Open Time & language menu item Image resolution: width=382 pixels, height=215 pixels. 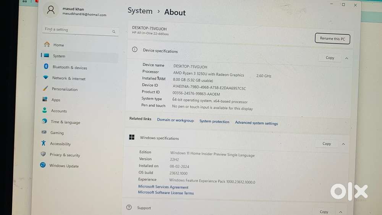coord(65,122)
